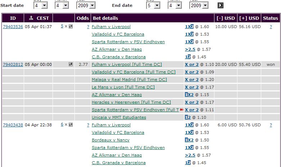Click >2.5 selection in first bet

[x=190, y=49]
